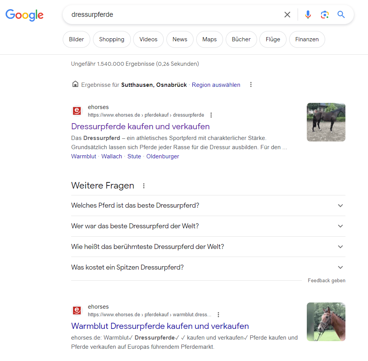This screenshot has height=361, width=368.
Task: Switch to the Bilder tab
Action: [x=76, y=39]
